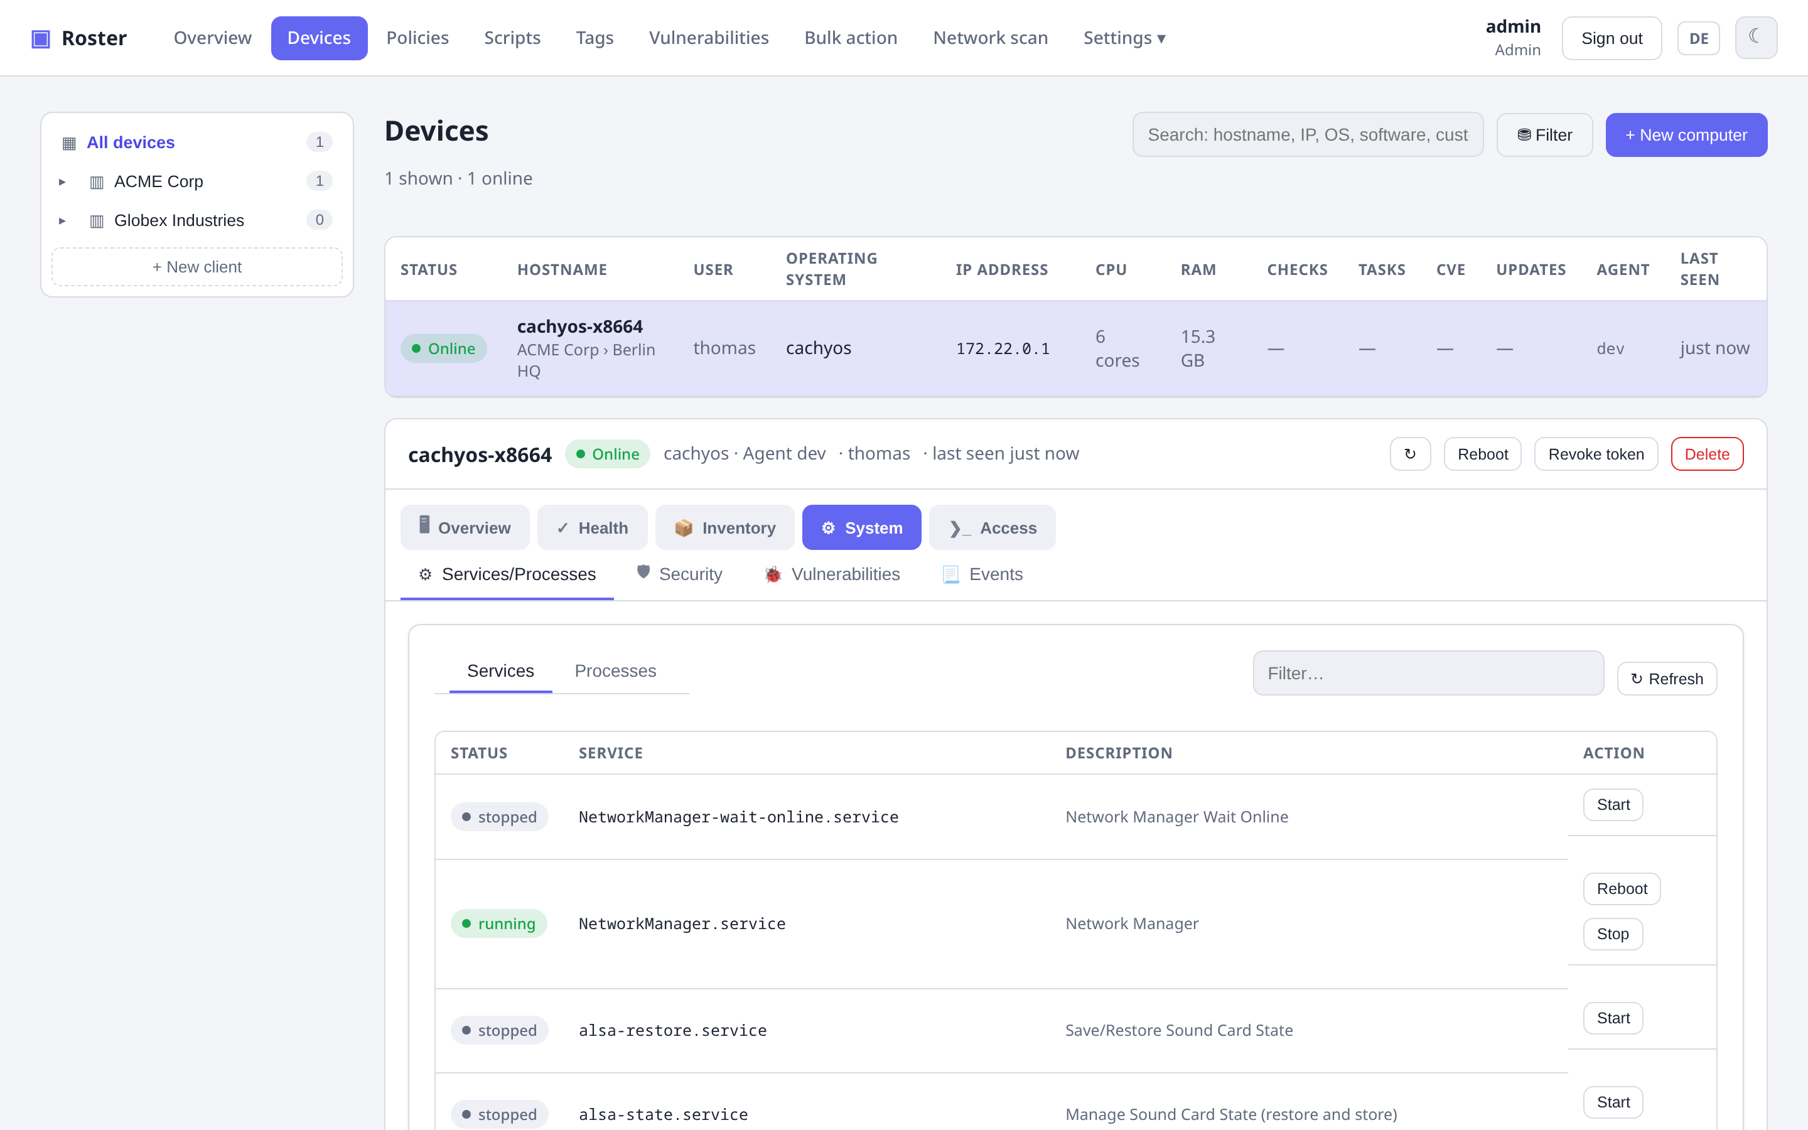Viewport: 1808px width, 1130px height.
Task: Switch to the Inventory tab
Action: (724, 527)
